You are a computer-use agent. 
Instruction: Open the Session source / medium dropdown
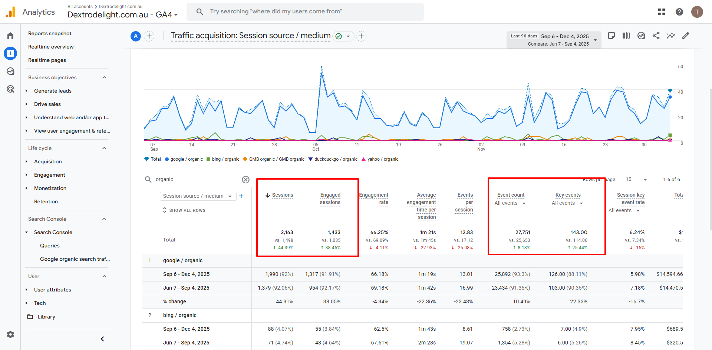coord(198,196)
